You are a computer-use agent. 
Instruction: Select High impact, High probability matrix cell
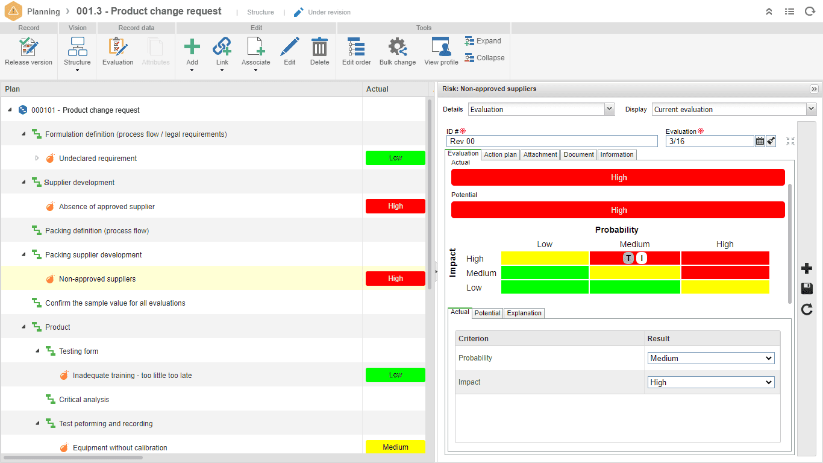coord(725,259)
